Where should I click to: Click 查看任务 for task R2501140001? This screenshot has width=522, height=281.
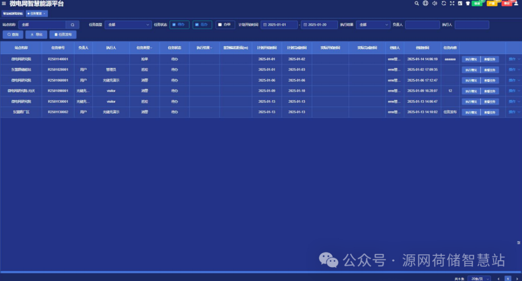tap(490, 59)
